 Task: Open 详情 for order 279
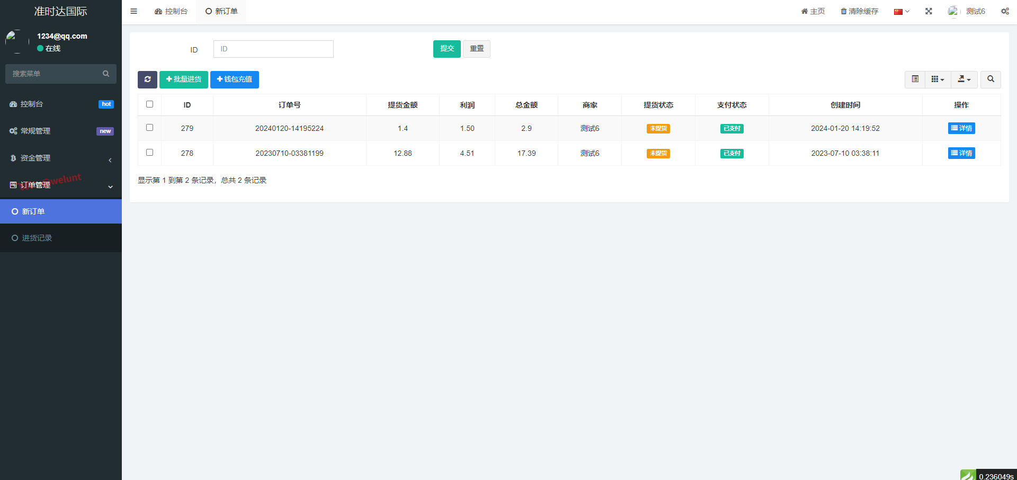pyautogui.click(x=961, y=128)
